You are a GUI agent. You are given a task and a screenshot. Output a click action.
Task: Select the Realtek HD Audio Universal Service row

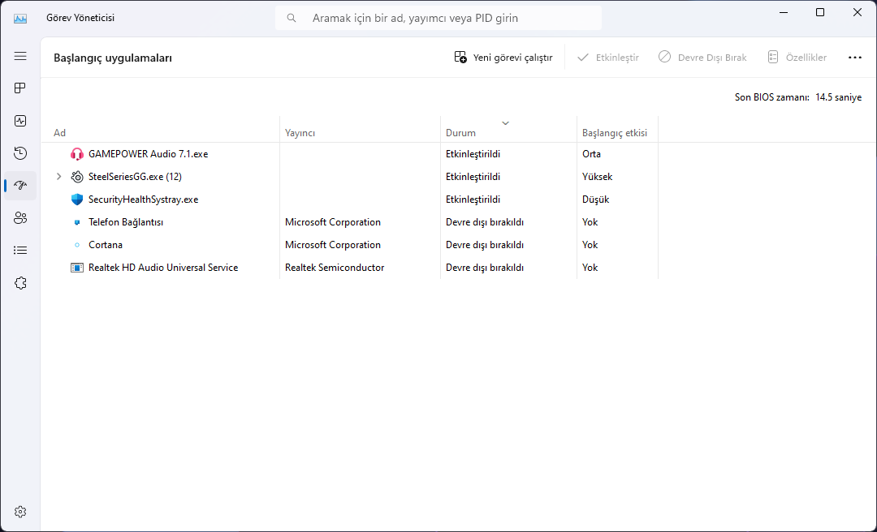coord(162,268)
